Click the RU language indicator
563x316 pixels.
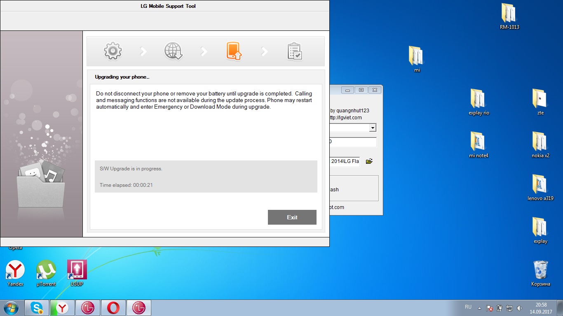[x=468, y=307]
